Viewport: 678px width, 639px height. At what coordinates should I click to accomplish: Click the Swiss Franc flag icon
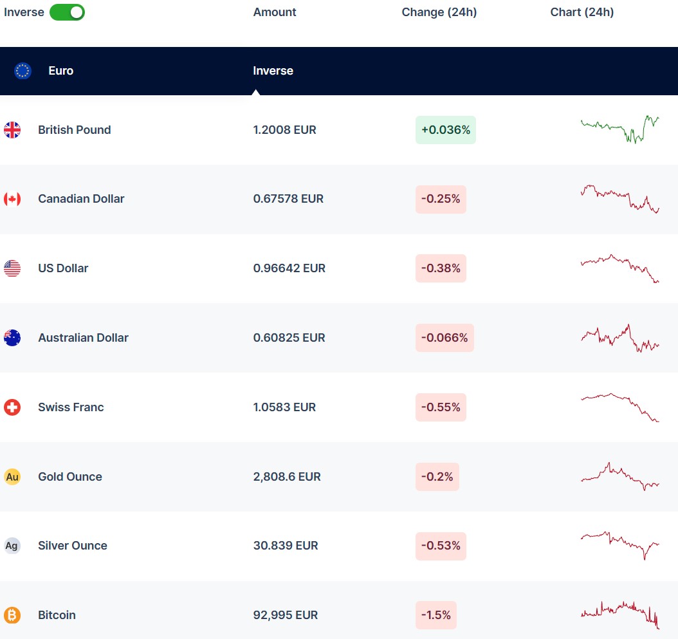[12, 407]
